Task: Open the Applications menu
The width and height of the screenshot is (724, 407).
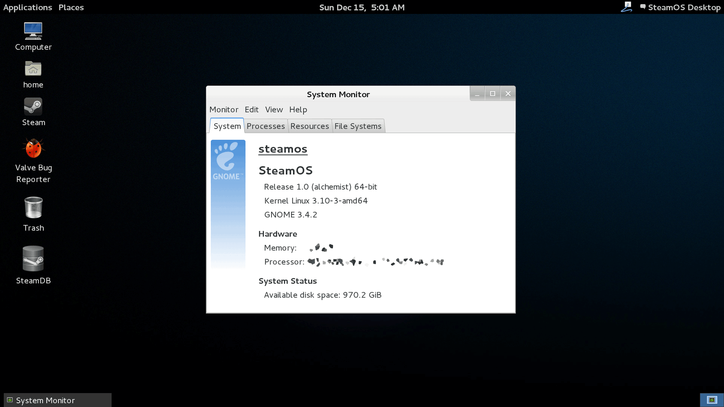Action: (x=27, y=7)
